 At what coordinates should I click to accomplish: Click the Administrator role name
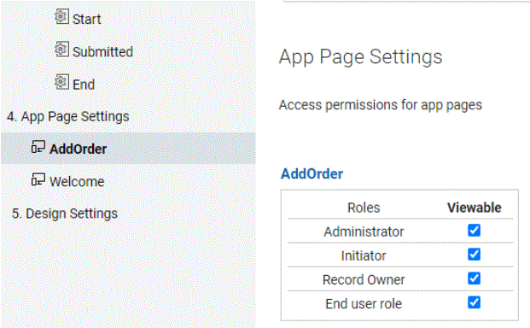(364, 231)
